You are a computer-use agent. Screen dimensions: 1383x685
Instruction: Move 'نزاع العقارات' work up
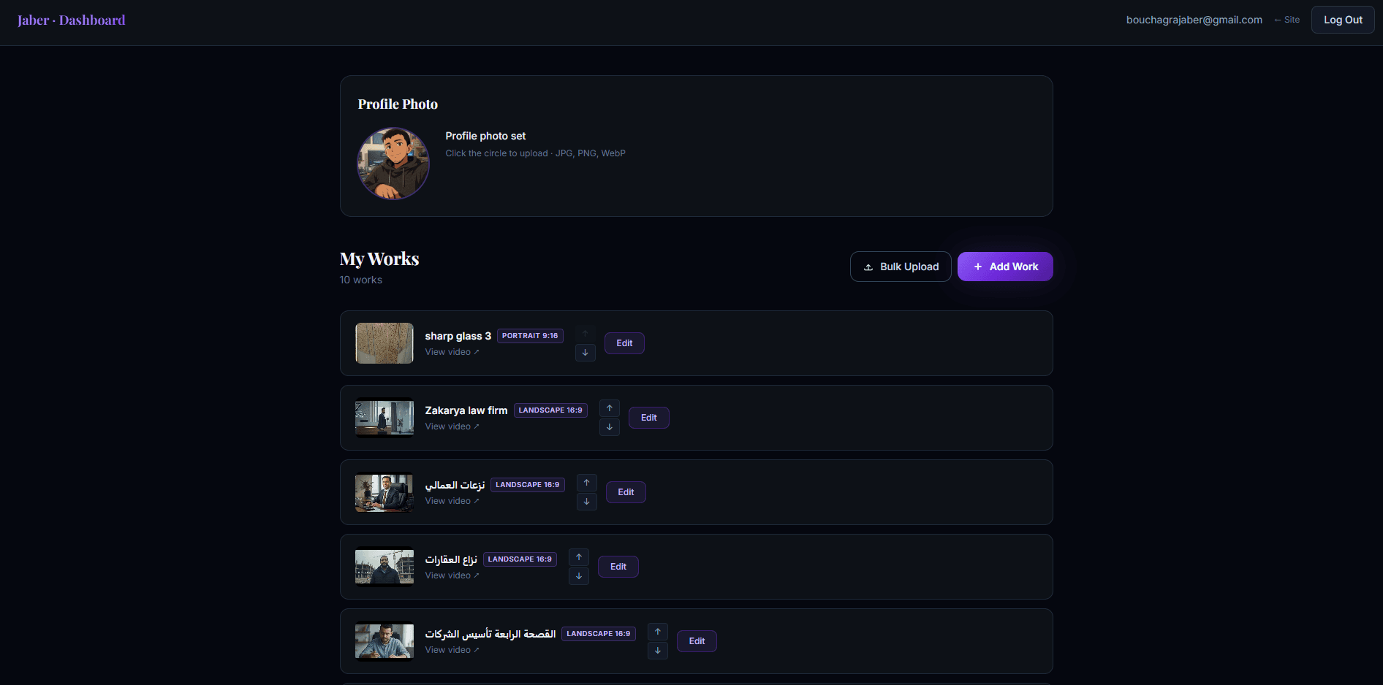(579, 557)
